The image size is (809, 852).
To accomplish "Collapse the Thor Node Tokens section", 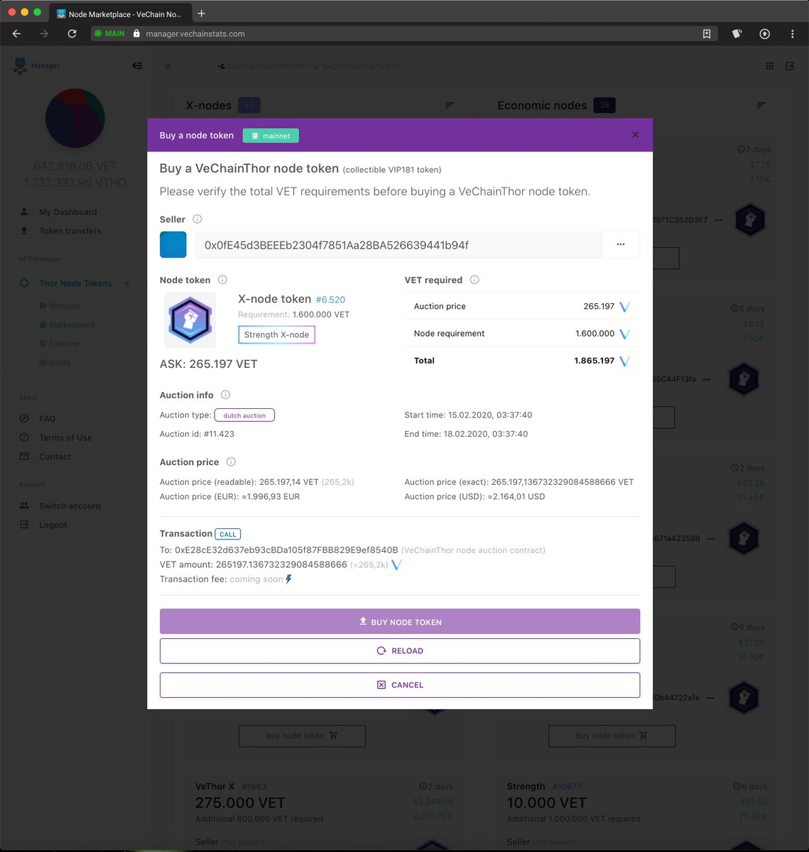I will click(126, 283).
